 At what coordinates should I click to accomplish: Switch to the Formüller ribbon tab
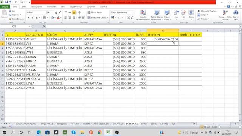[51, 7]
